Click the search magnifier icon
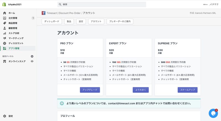This screenshot has width=221, height=121. (60, 4)
